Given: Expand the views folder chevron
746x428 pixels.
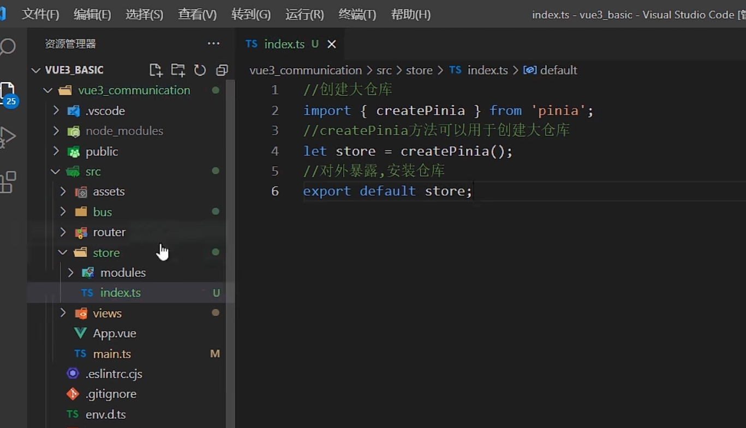Looking at the screenshot, I should click(x=63, y=313).
